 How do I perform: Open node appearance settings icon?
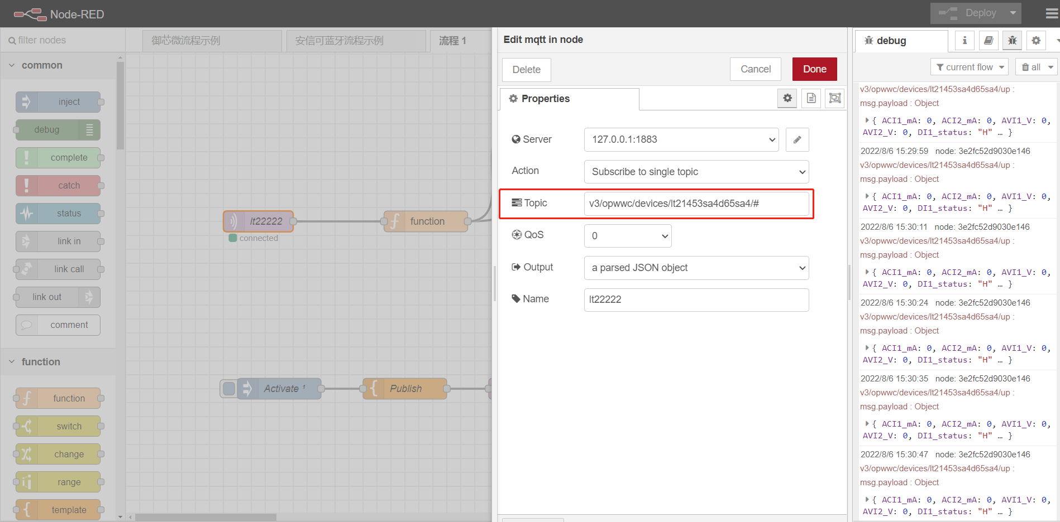click(835, 98)
